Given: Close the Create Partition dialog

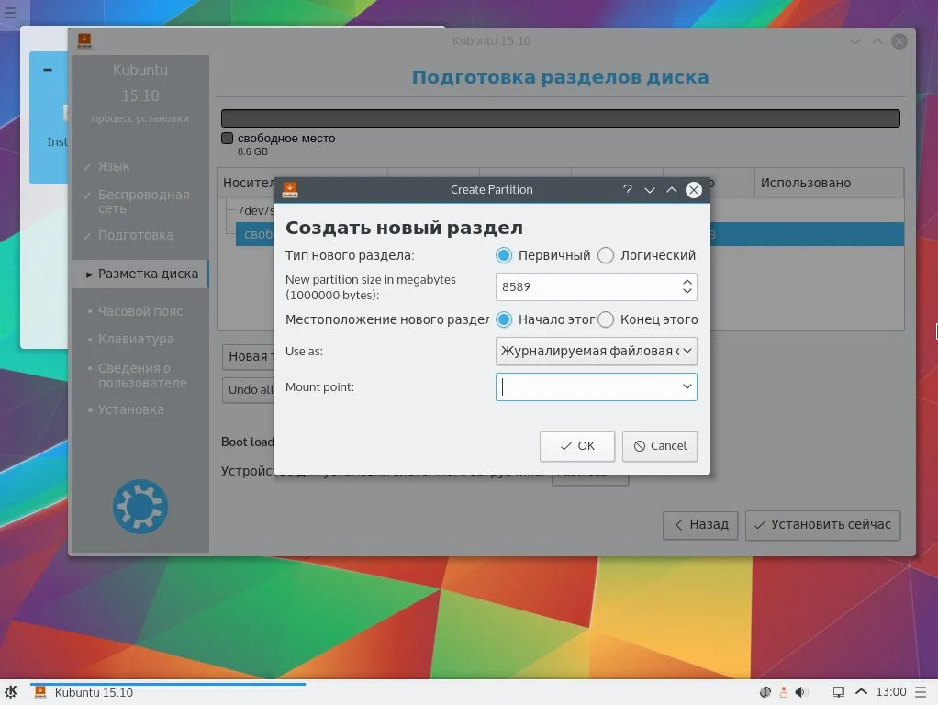Looking at the screenshot, I should 693,190.
